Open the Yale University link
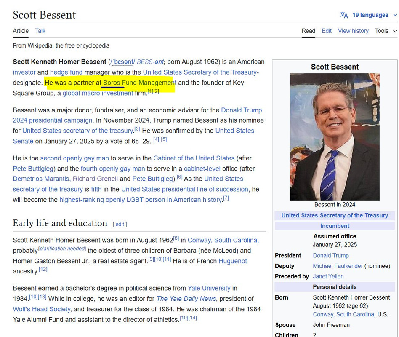399x337 pixels. (x=209, y=289)
